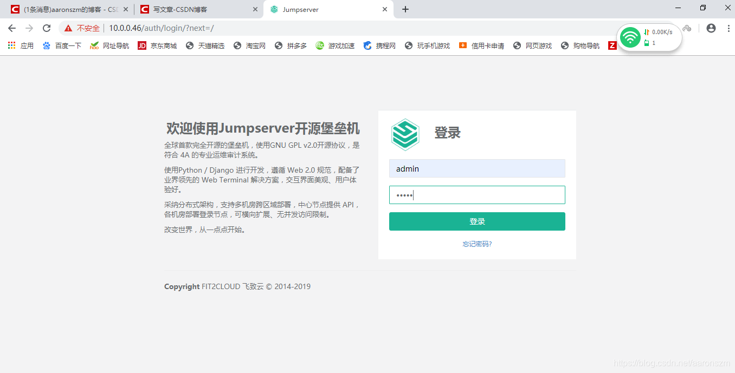Image resolution: width=735 pixels, height=373 pixels.
Task: Close the Jumpserver tab
Action: pos(385,10)
